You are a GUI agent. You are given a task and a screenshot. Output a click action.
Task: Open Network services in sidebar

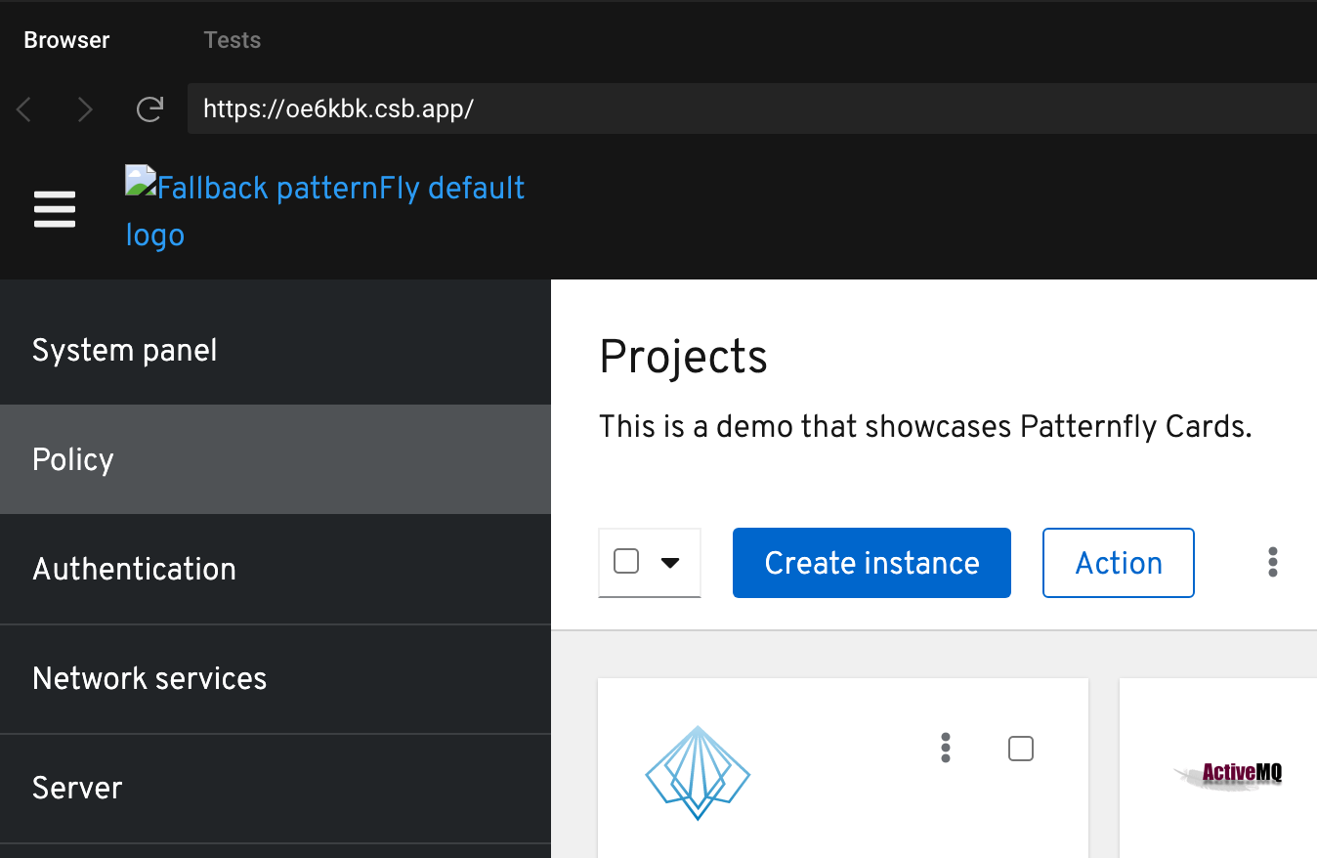click(x=149, y=678)
